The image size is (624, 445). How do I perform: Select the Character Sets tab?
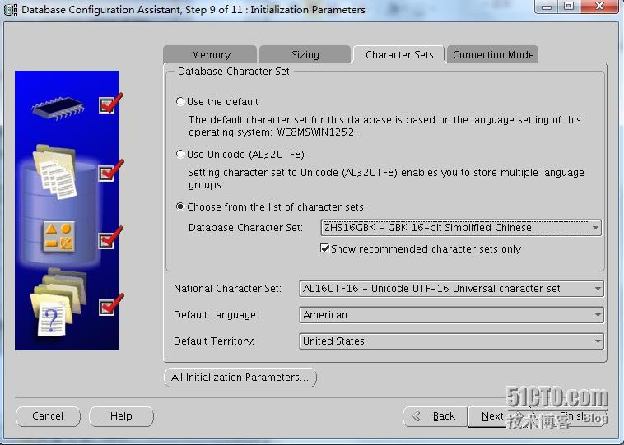(398, 54)
